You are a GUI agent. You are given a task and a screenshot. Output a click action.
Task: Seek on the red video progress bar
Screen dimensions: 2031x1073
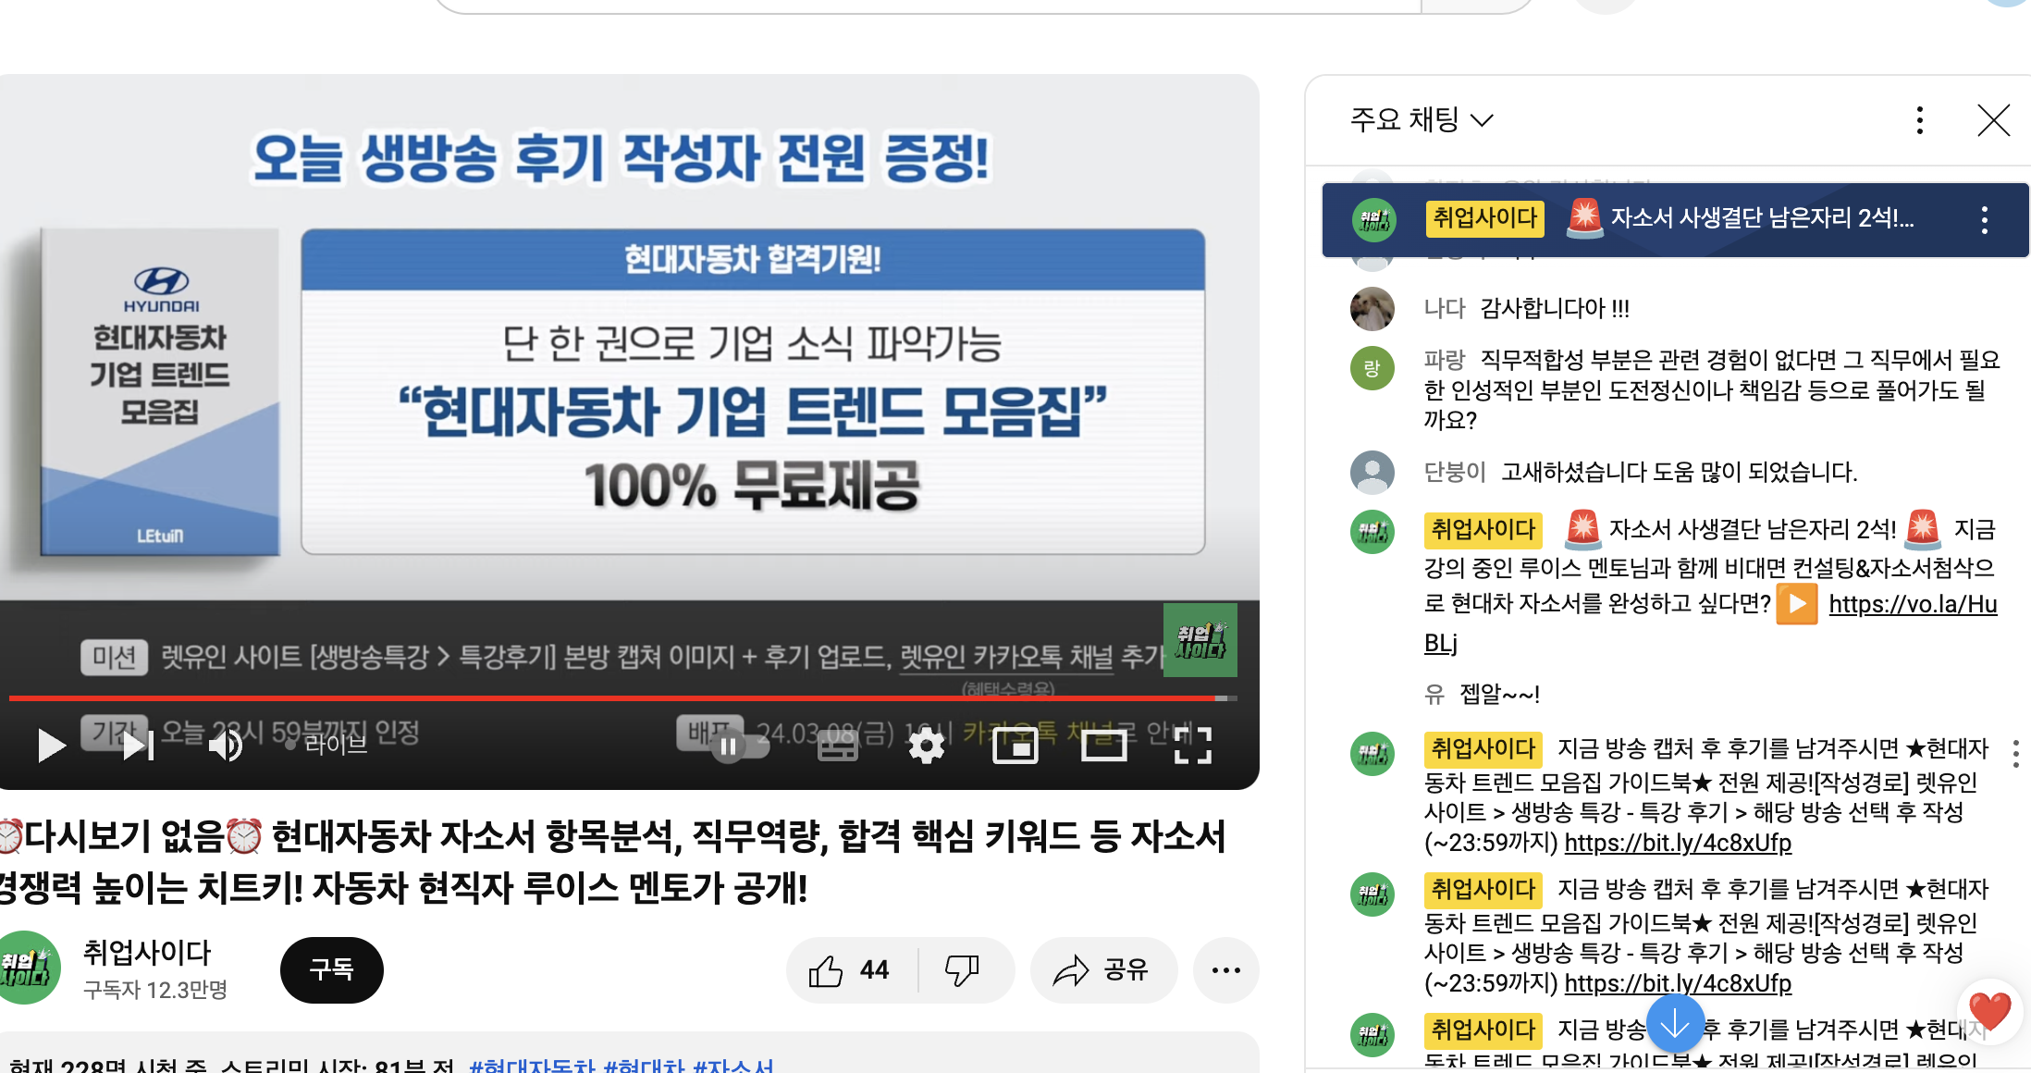[x=622, y=697]
